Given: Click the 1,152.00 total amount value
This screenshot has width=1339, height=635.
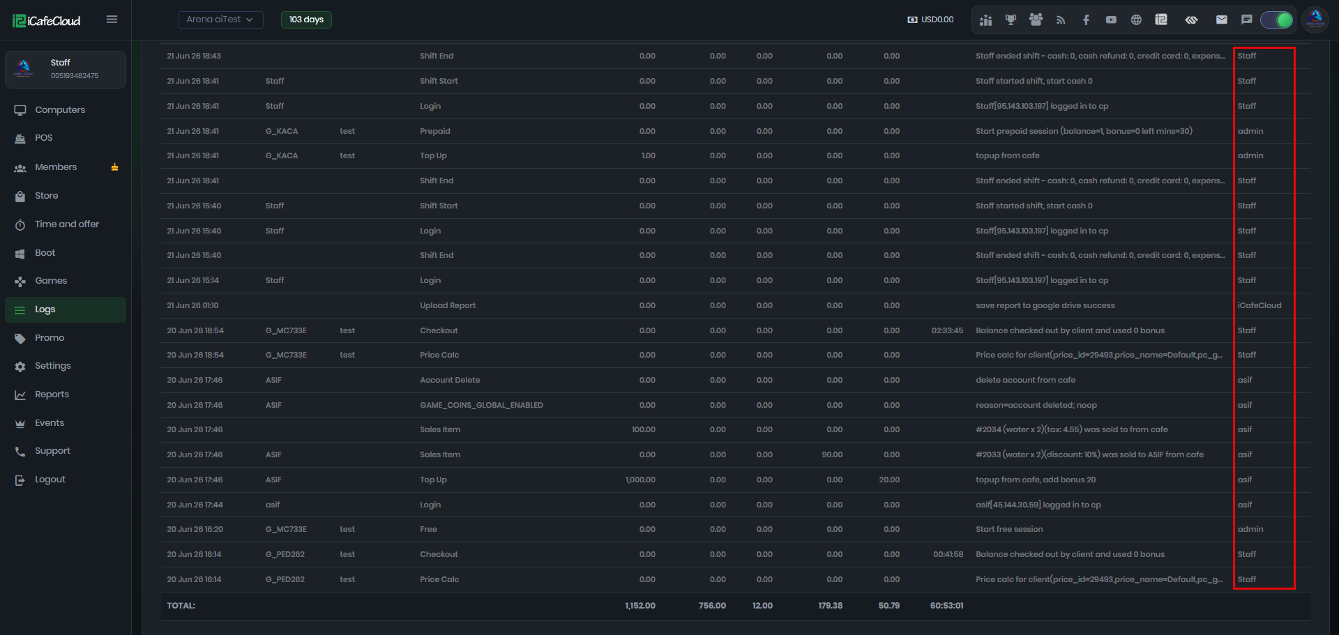Looking at the screenshot, I should click(x=640, y=606).
